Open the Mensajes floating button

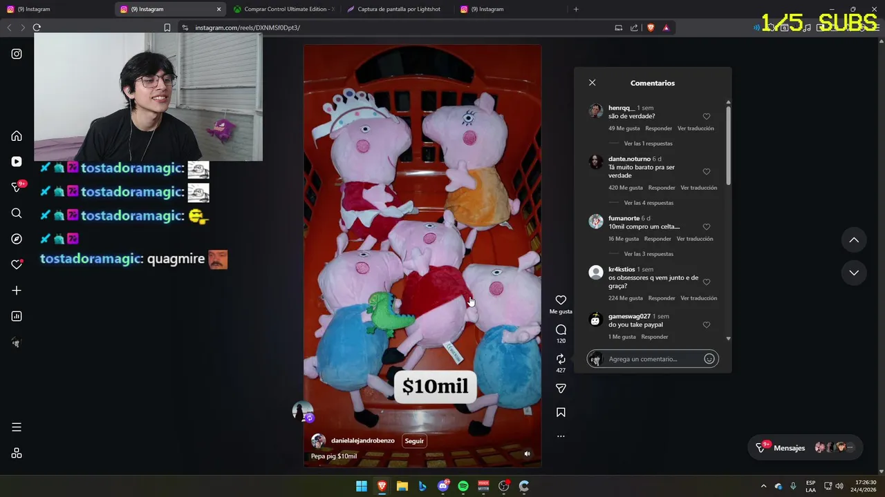tap(805, 447)
